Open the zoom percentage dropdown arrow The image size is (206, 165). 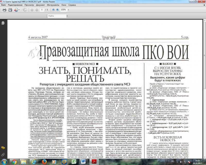(x=68, y=10)
